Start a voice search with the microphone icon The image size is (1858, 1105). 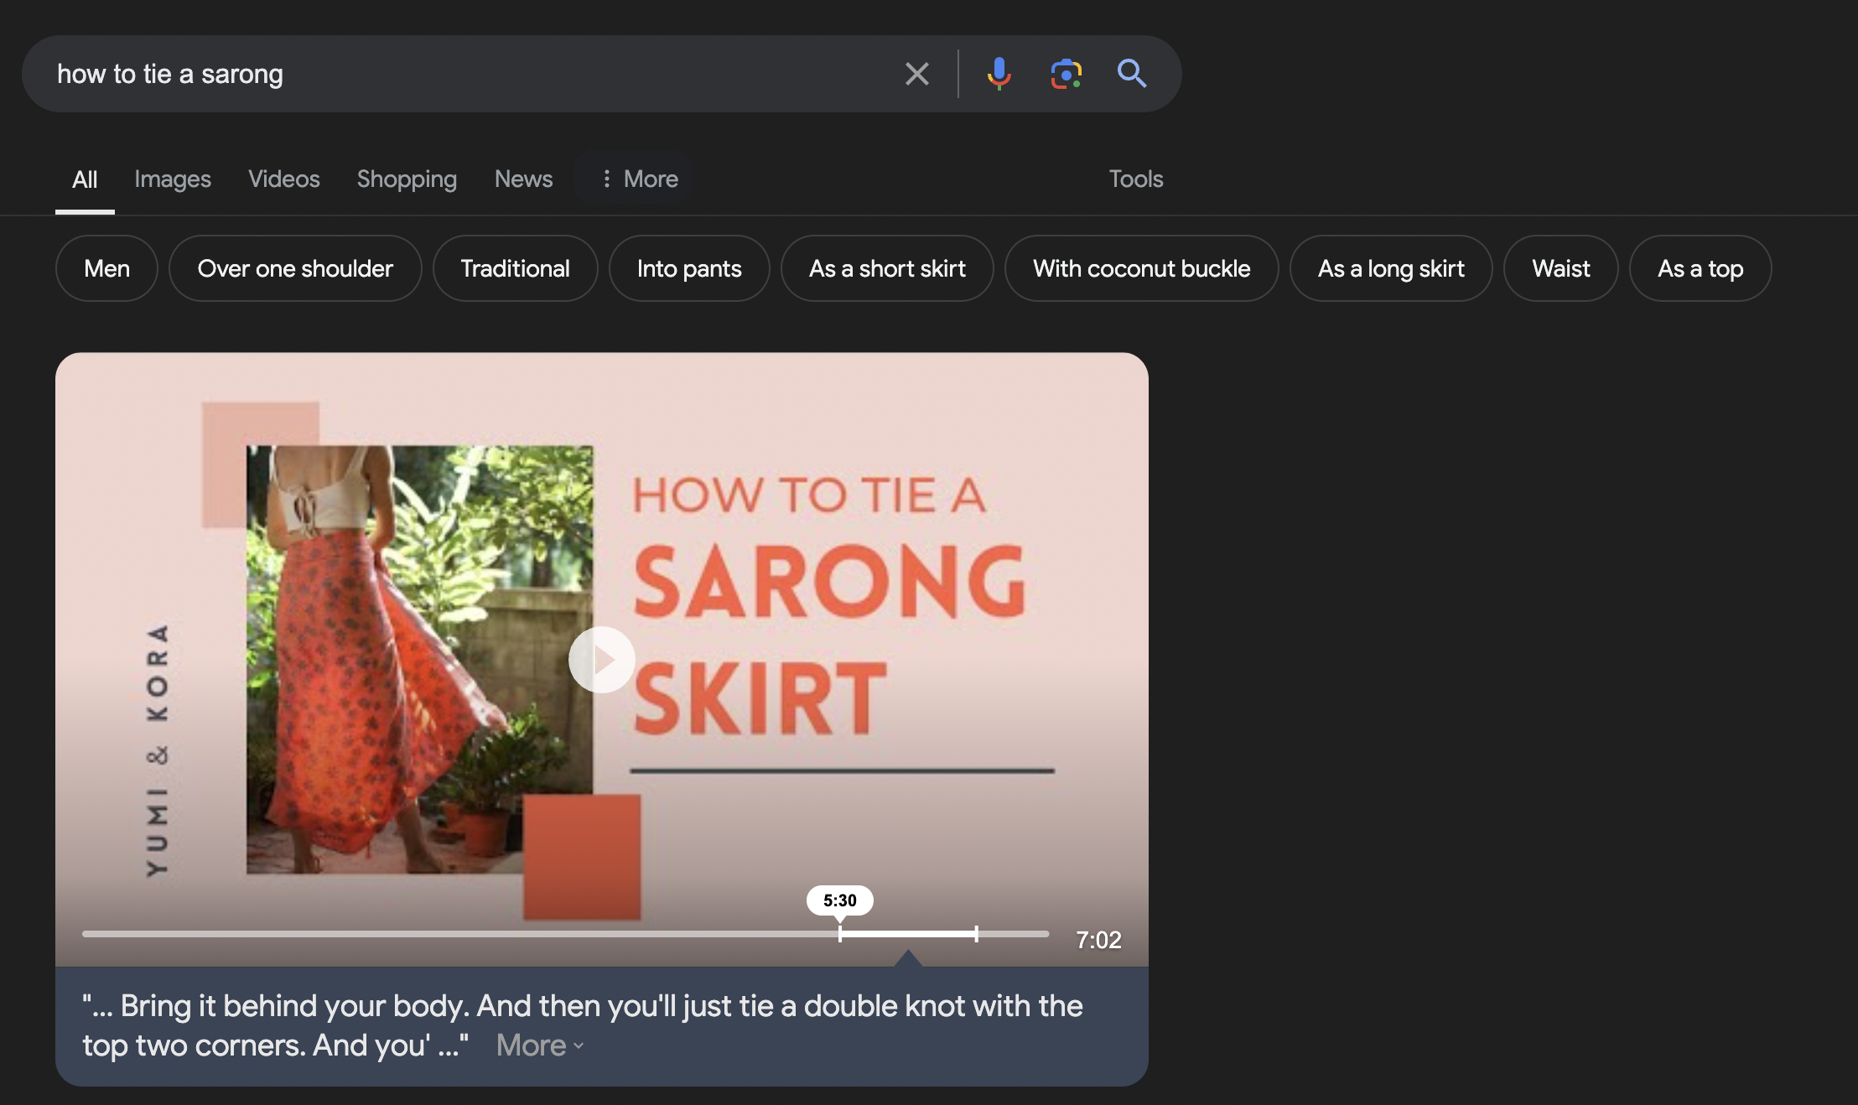tap(999, 74)
